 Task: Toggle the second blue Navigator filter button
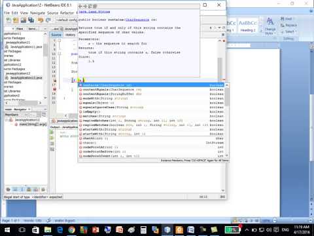22,189
